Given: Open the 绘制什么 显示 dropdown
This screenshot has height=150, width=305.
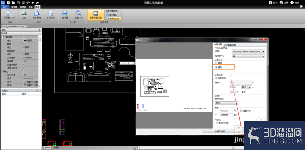Looking at the screenshot, I should (x=227, y=103).
